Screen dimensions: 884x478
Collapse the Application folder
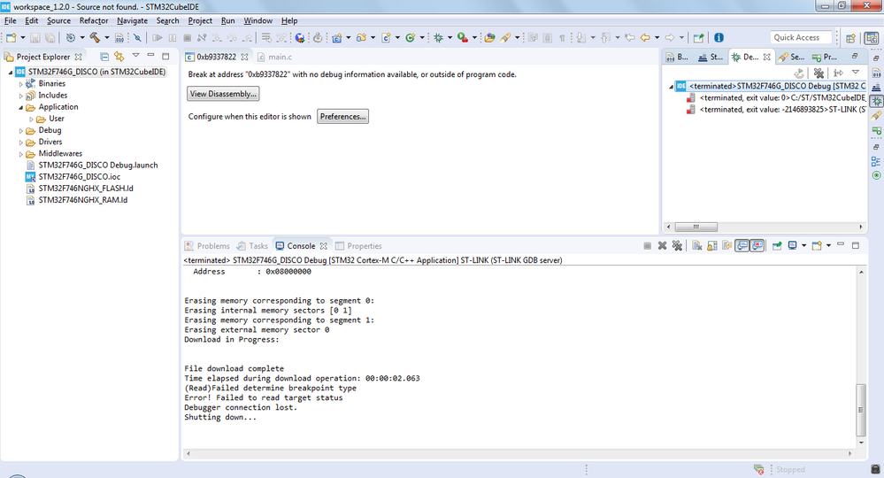21,107
